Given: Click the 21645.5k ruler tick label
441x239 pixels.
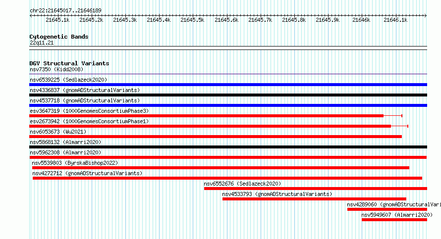Looking at the screenshot, I should 192,20.
